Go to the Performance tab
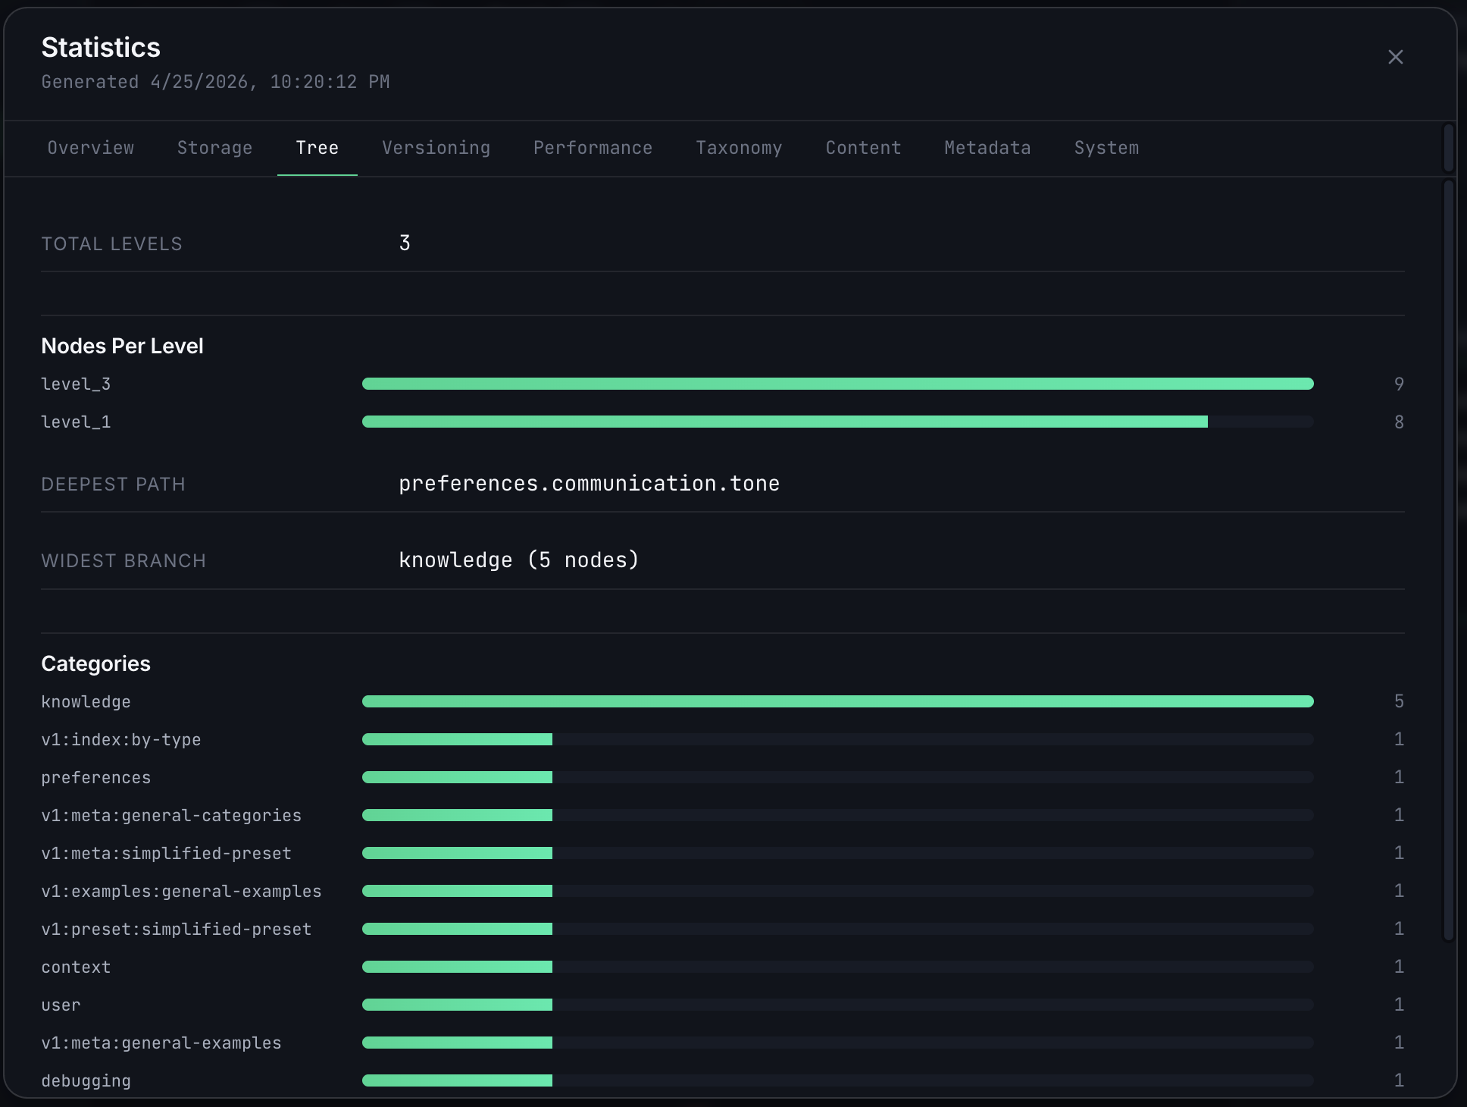This screenshot has width=1467, height=1107. coord(593,148)
